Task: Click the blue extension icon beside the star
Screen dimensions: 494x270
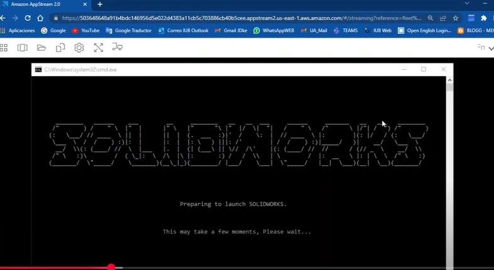Action: (471, 18)
